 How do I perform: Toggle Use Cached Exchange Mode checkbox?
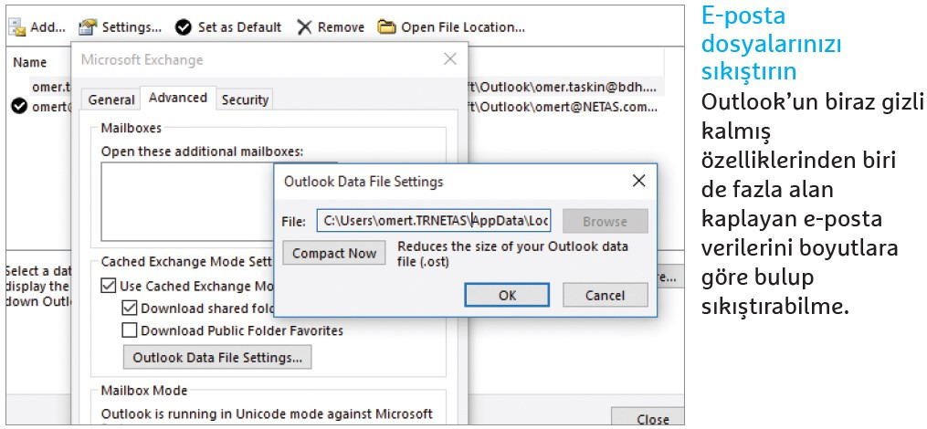click(x=108, y=286)
